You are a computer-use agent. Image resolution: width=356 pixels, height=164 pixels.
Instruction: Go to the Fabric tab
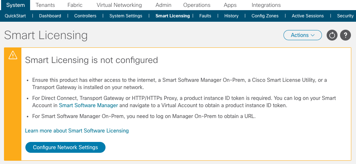coord(75,5)
